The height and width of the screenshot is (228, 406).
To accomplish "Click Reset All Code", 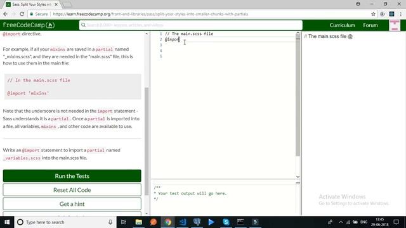I will (x=72, y=190).
